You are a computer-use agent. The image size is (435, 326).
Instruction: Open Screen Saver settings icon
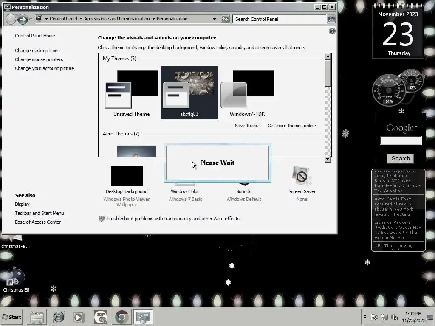pyautogui.click(x=302, y=176)
